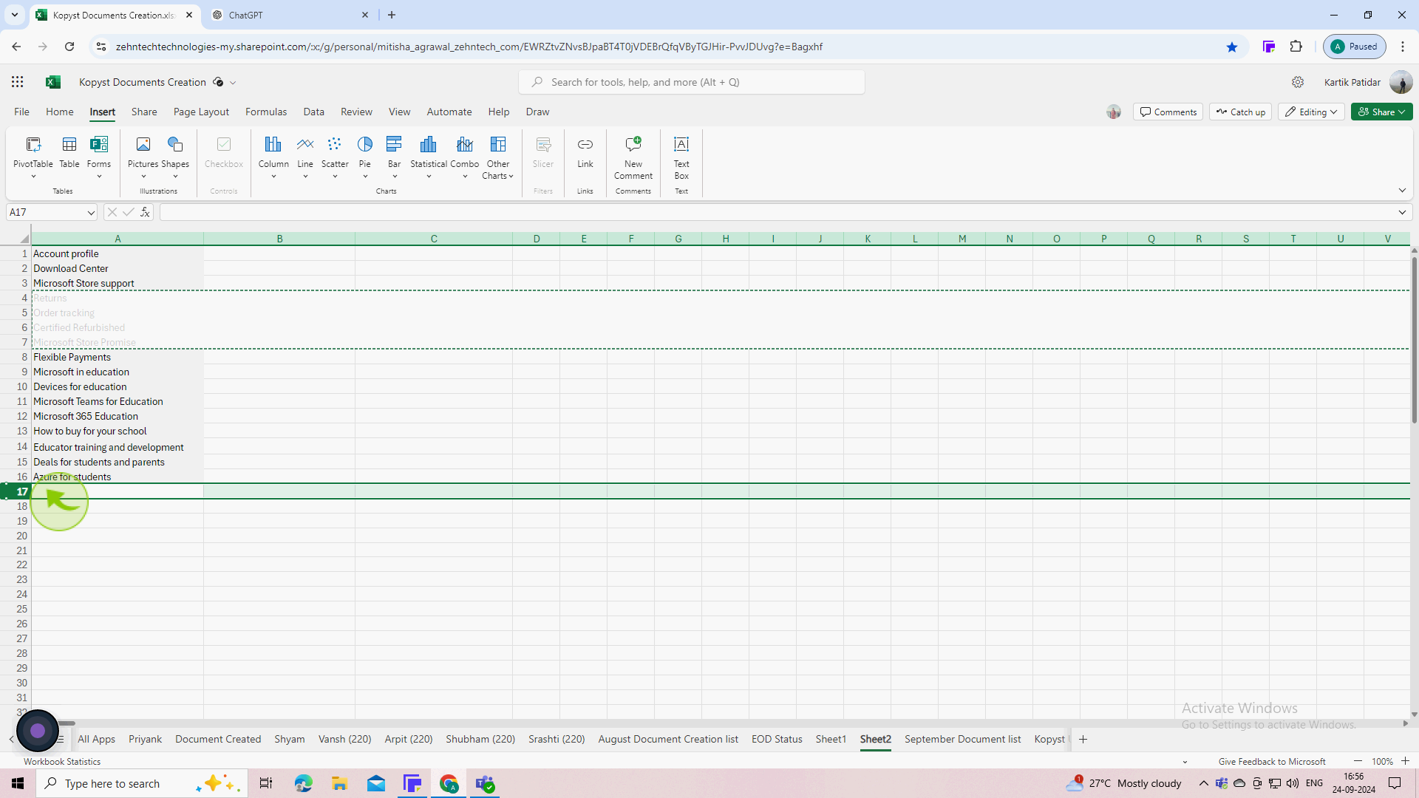
Task: Expand the formula bar
Action: [1402, 213]
